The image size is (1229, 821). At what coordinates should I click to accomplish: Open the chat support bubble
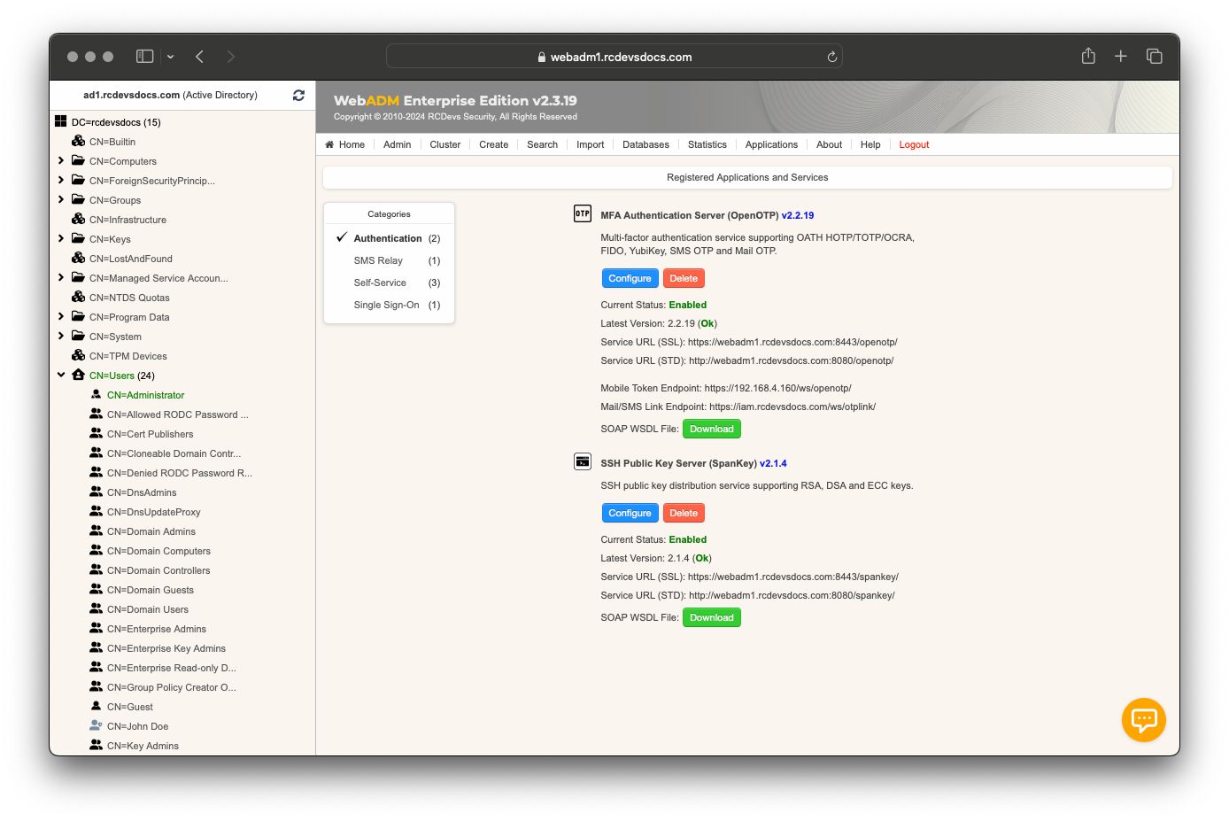[1143, 720]
